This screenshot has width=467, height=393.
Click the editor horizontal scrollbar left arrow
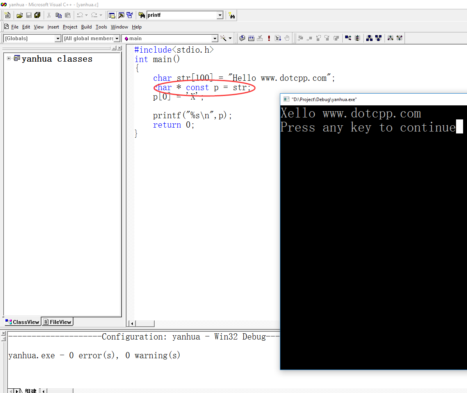click(132, 324)
